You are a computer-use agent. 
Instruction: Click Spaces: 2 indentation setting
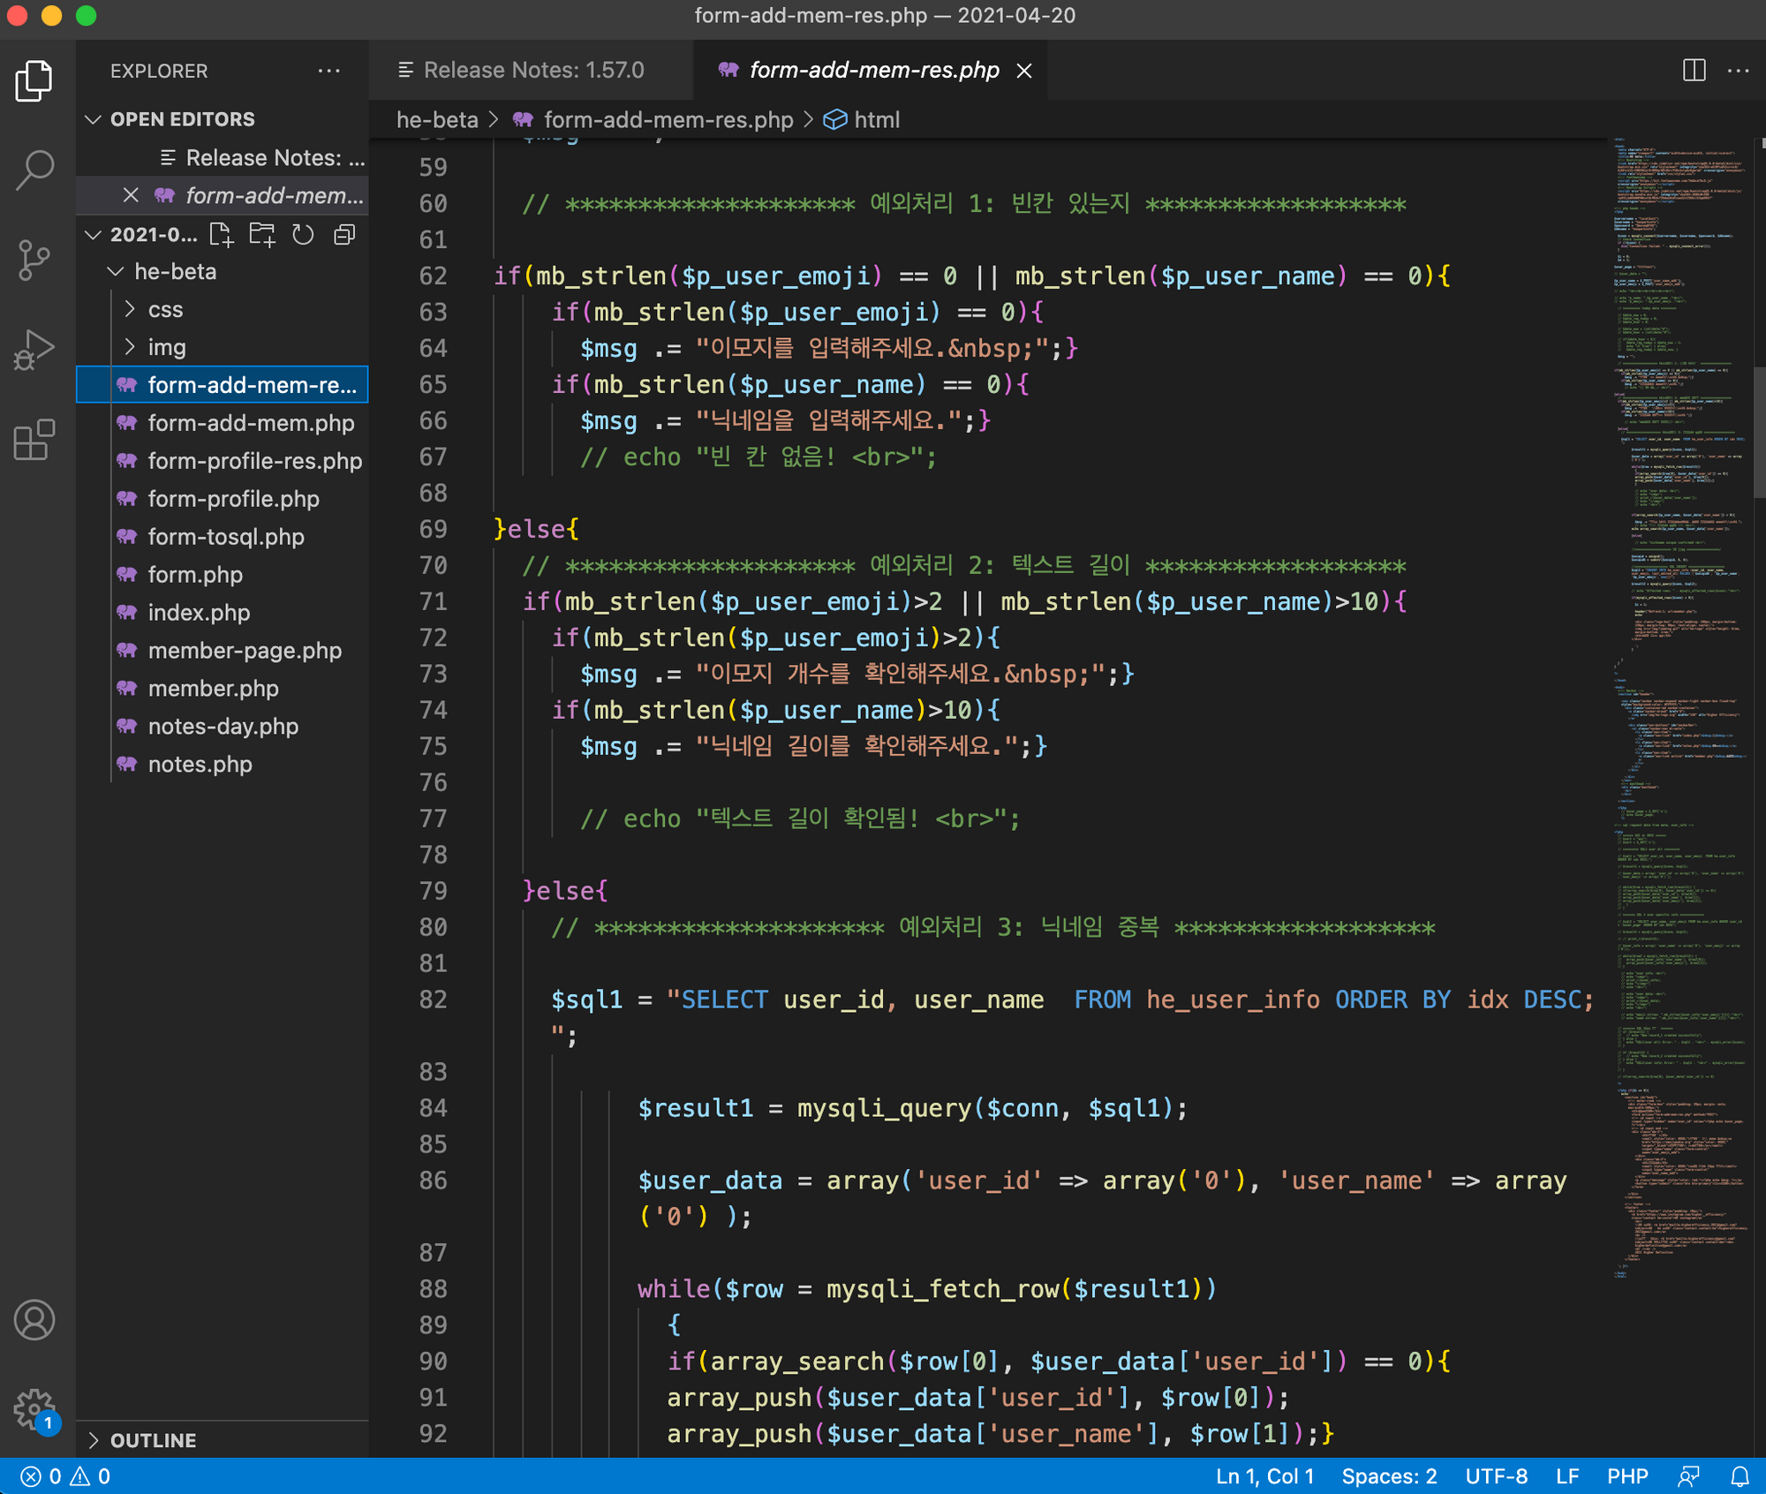[x=1389, y=1476]
